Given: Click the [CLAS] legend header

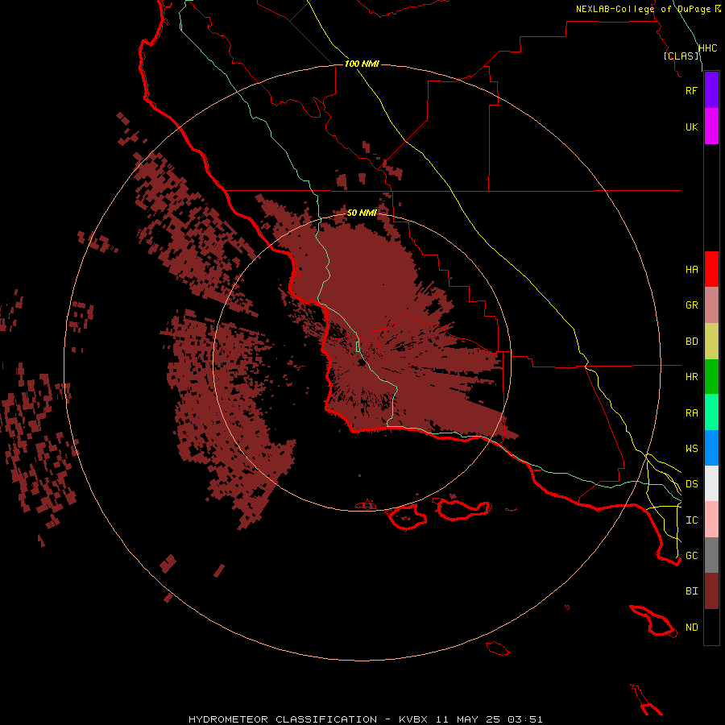Looking at the screenshot, I should pos(681,56).
